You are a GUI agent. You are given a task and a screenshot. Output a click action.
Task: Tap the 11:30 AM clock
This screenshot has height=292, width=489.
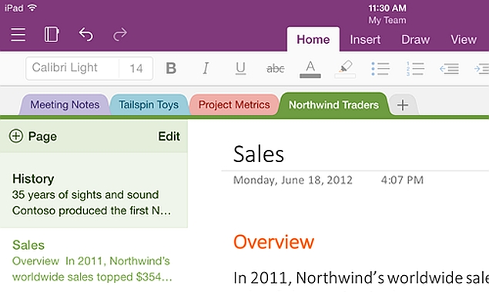pyautogui.click(x=387, y=8)
